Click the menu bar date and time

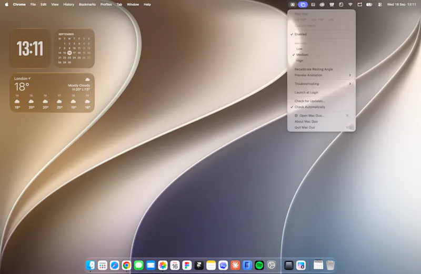[x=402, y=4]
